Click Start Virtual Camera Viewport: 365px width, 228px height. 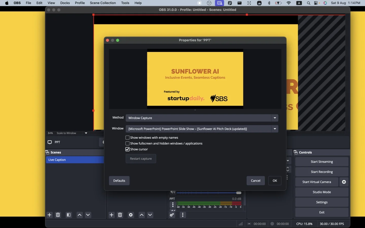[317, 182]
